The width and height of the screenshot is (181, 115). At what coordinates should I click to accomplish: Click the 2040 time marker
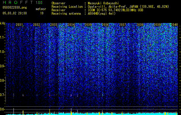174,24
